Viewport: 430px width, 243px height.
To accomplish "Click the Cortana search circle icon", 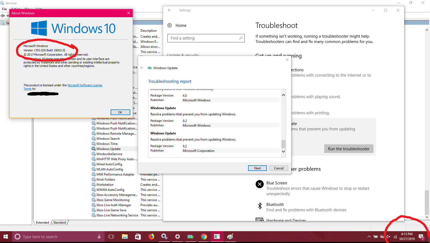I will [17, 237].
